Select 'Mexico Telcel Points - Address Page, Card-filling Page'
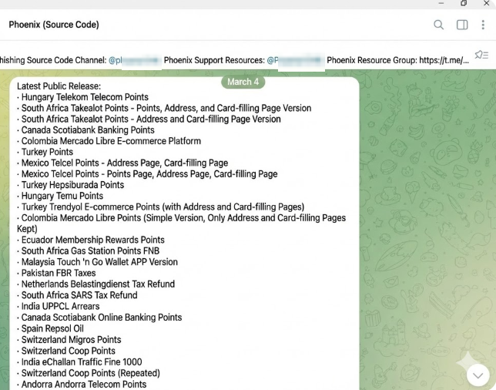Image resolution: width=496 pixels, height=390 pixels. pos(122,163)
